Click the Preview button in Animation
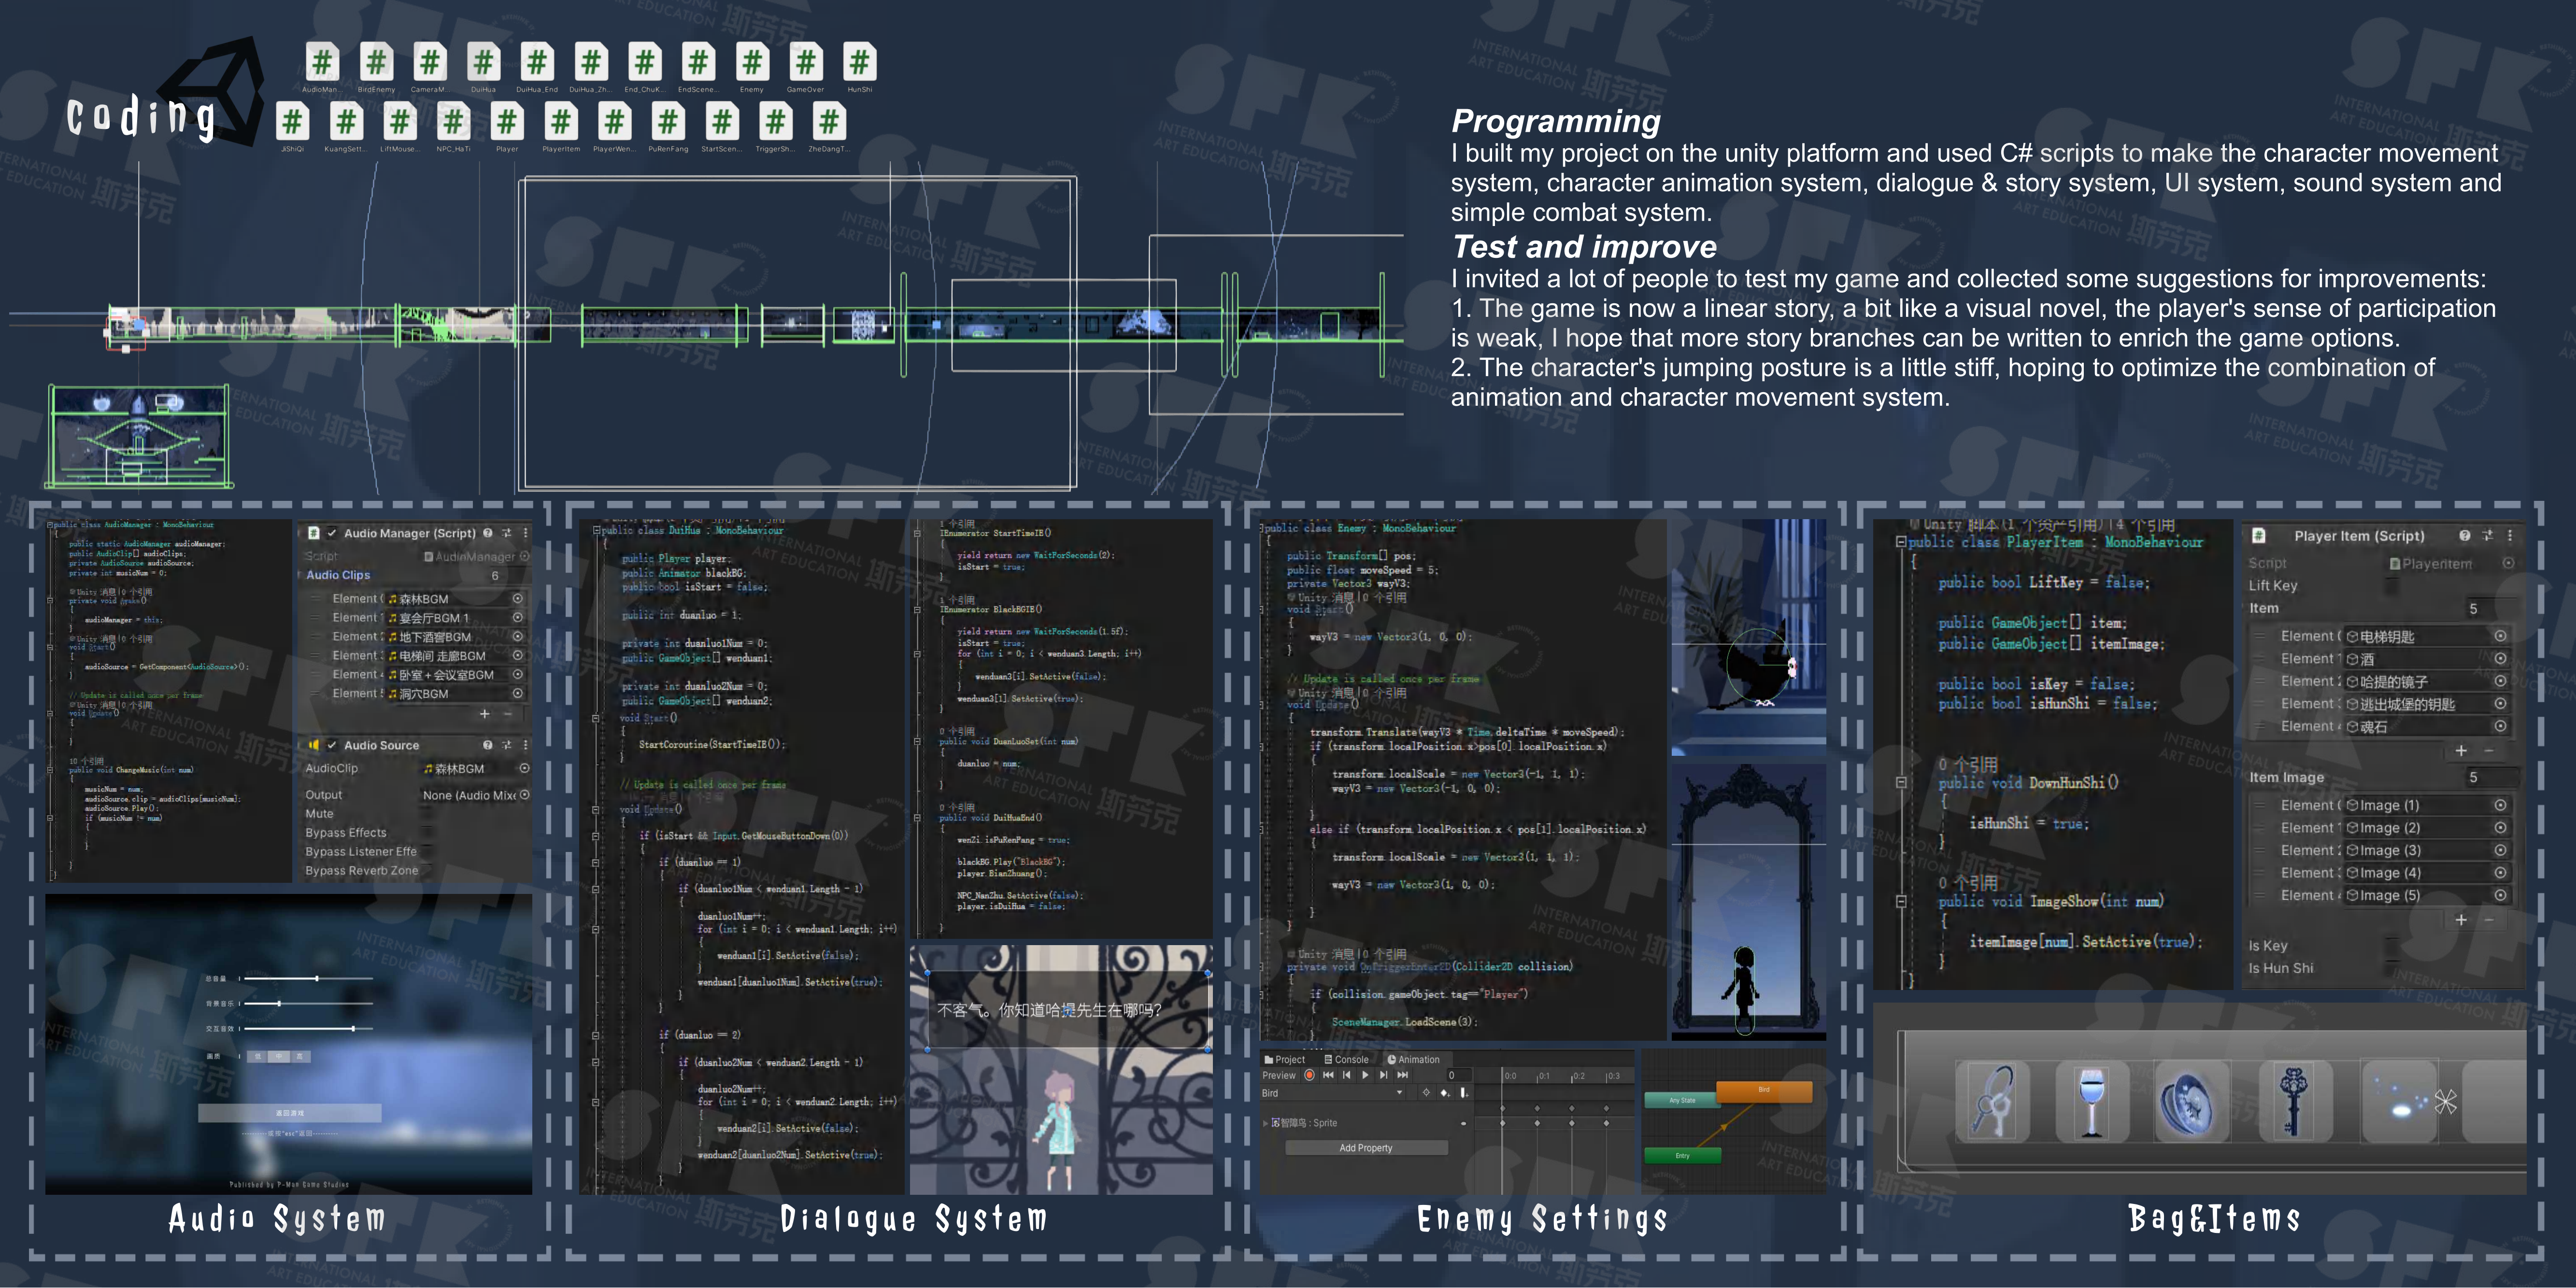The image size is (2576, 1288). (x=1279, y=1075)
